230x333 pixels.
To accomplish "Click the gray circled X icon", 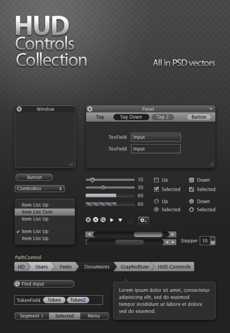I will (88, 220).
